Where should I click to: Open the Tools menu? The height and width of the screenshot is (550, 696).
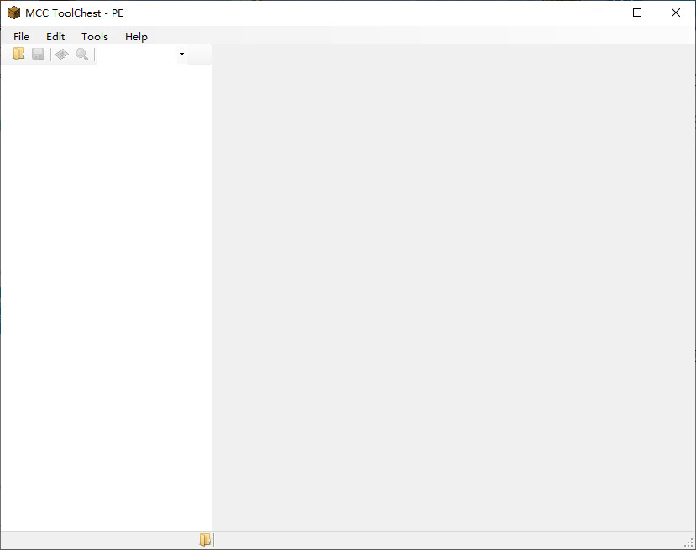coord(95,36)
